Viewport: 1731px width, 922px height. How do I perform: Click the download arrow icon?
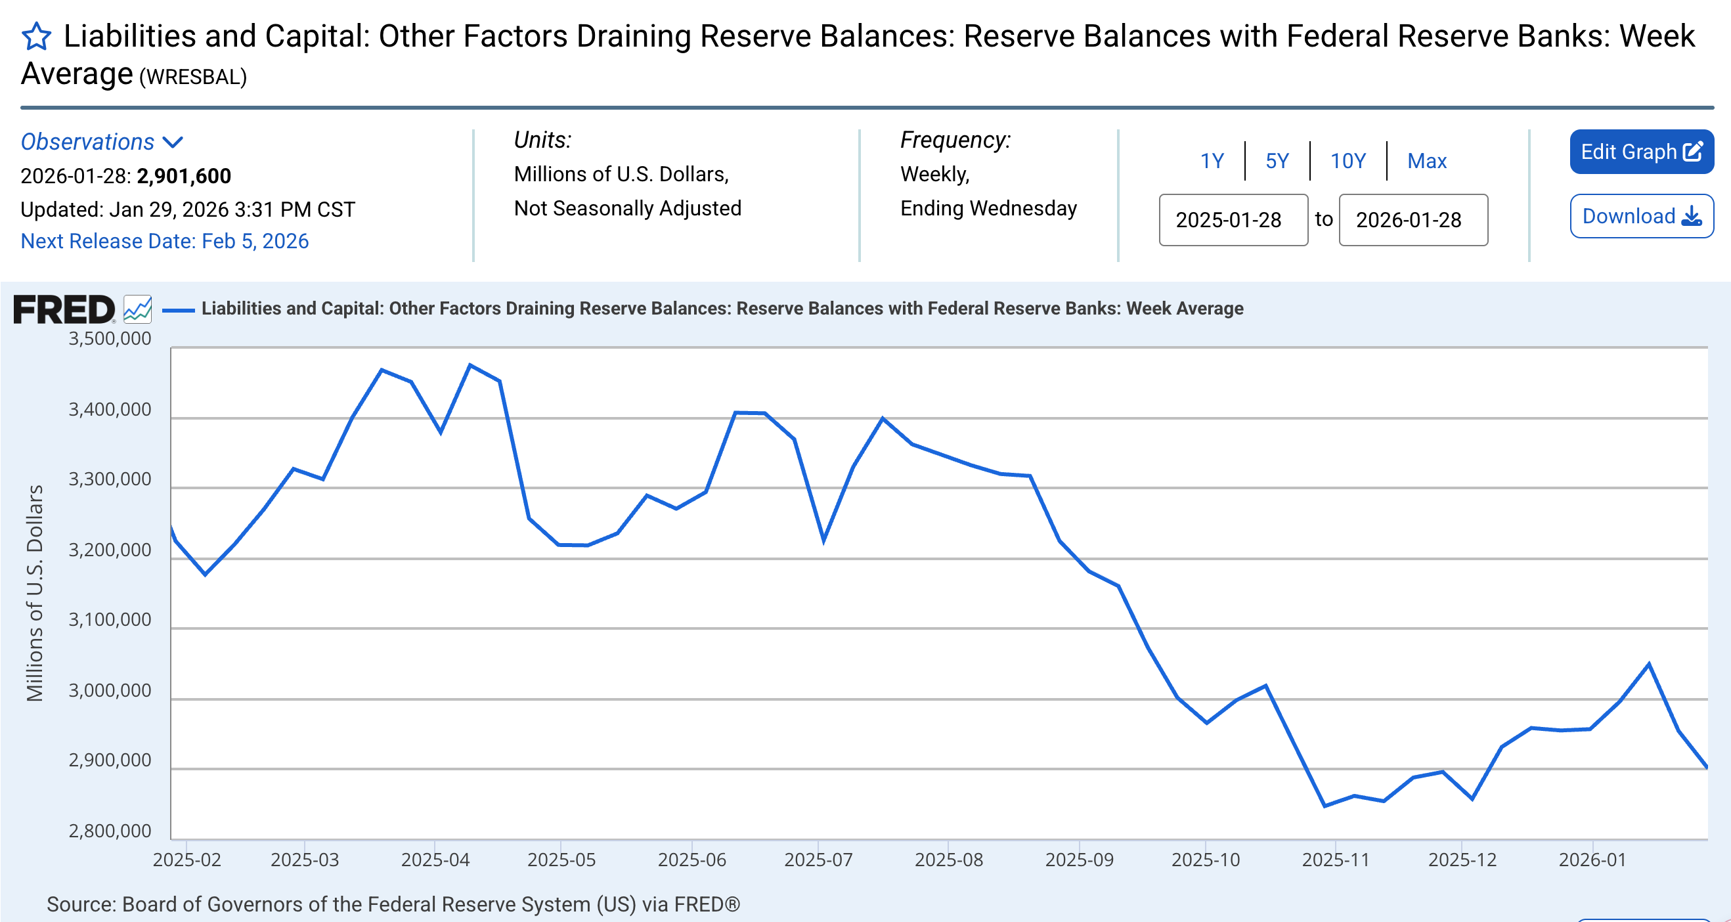point(1692,217)
